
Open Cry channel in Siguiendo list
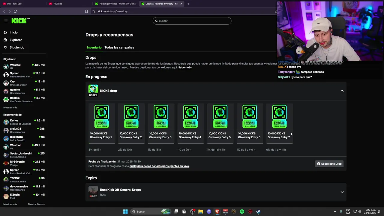(x=24, y=83)
